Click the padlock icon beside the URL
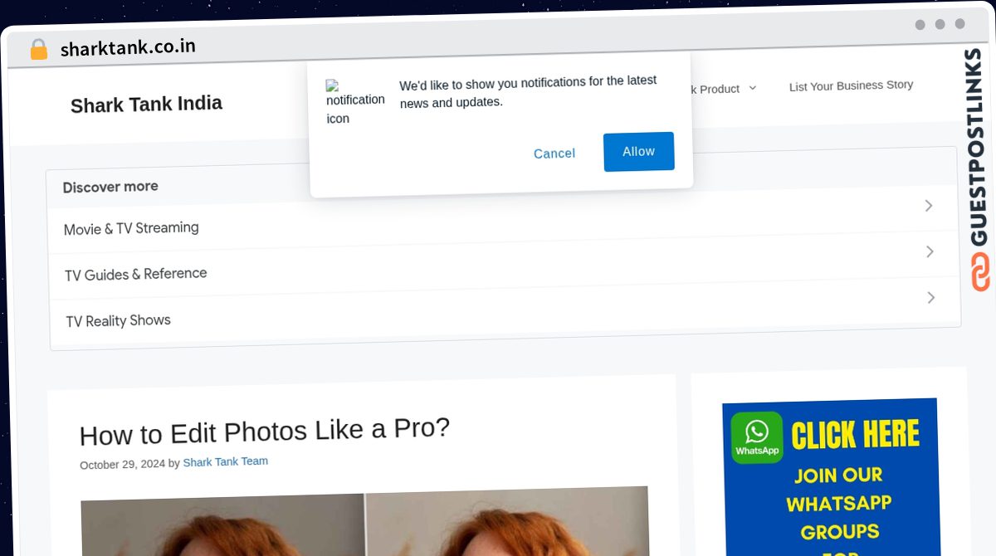 tap(38, 50)
